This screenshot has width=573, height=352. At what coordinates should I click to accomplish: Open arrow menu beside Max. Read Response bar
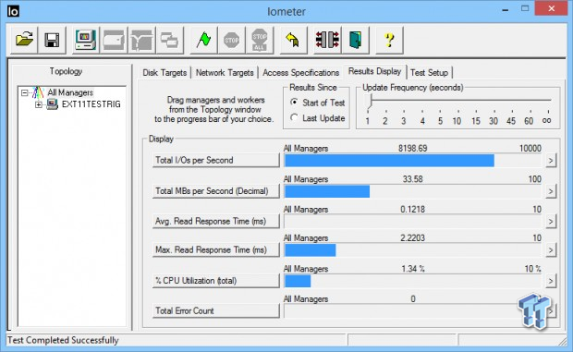point(551,250)
